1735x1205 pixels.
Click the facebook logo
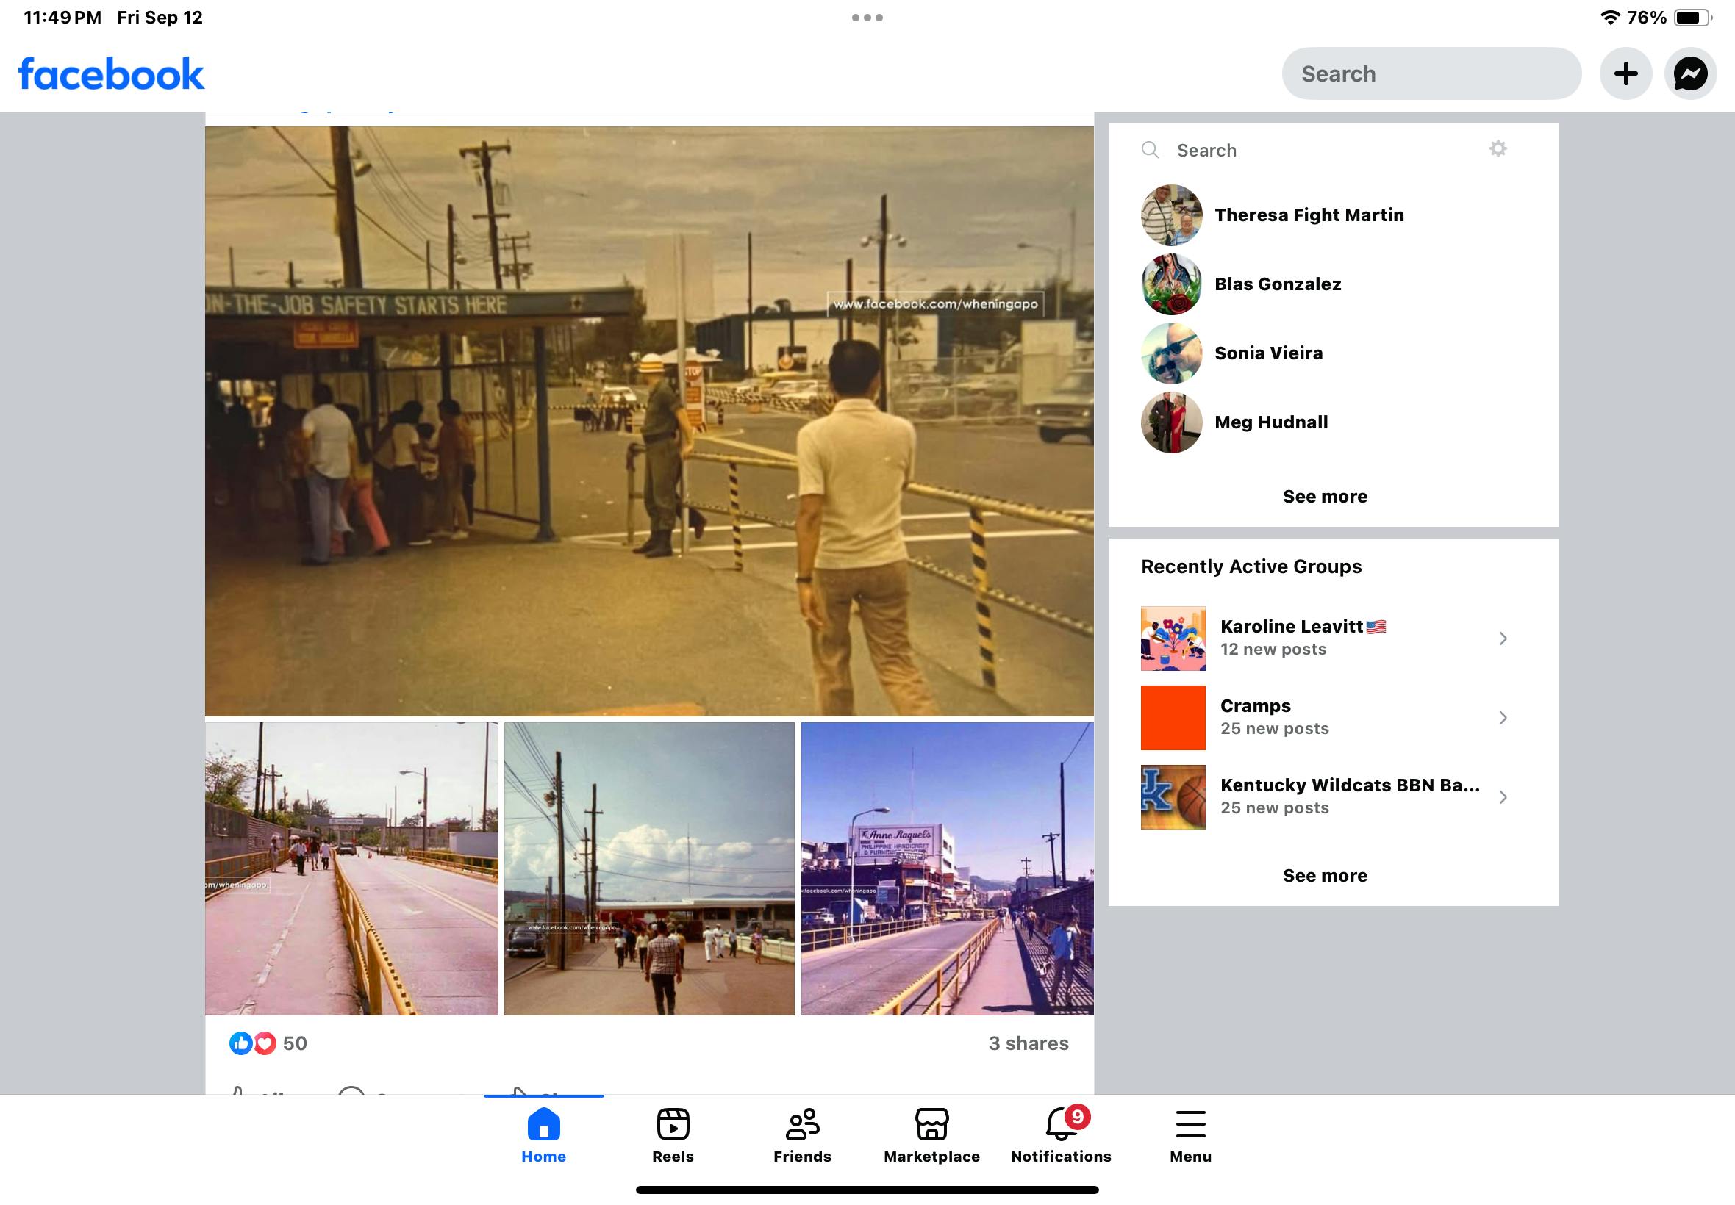click(x=111, y=74)
